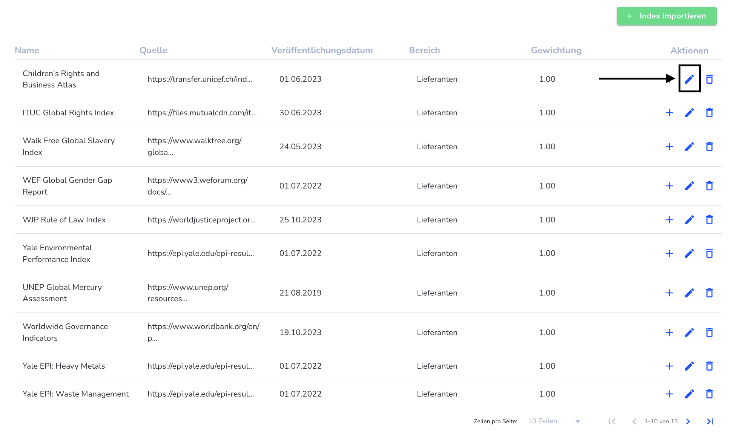Click plus icon for Worldwide Governance Indicators
The image size is (734, 435).
[x=669, y=332]
